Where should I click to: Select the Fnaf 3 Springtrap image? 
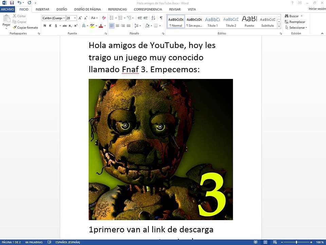[161, 149]
